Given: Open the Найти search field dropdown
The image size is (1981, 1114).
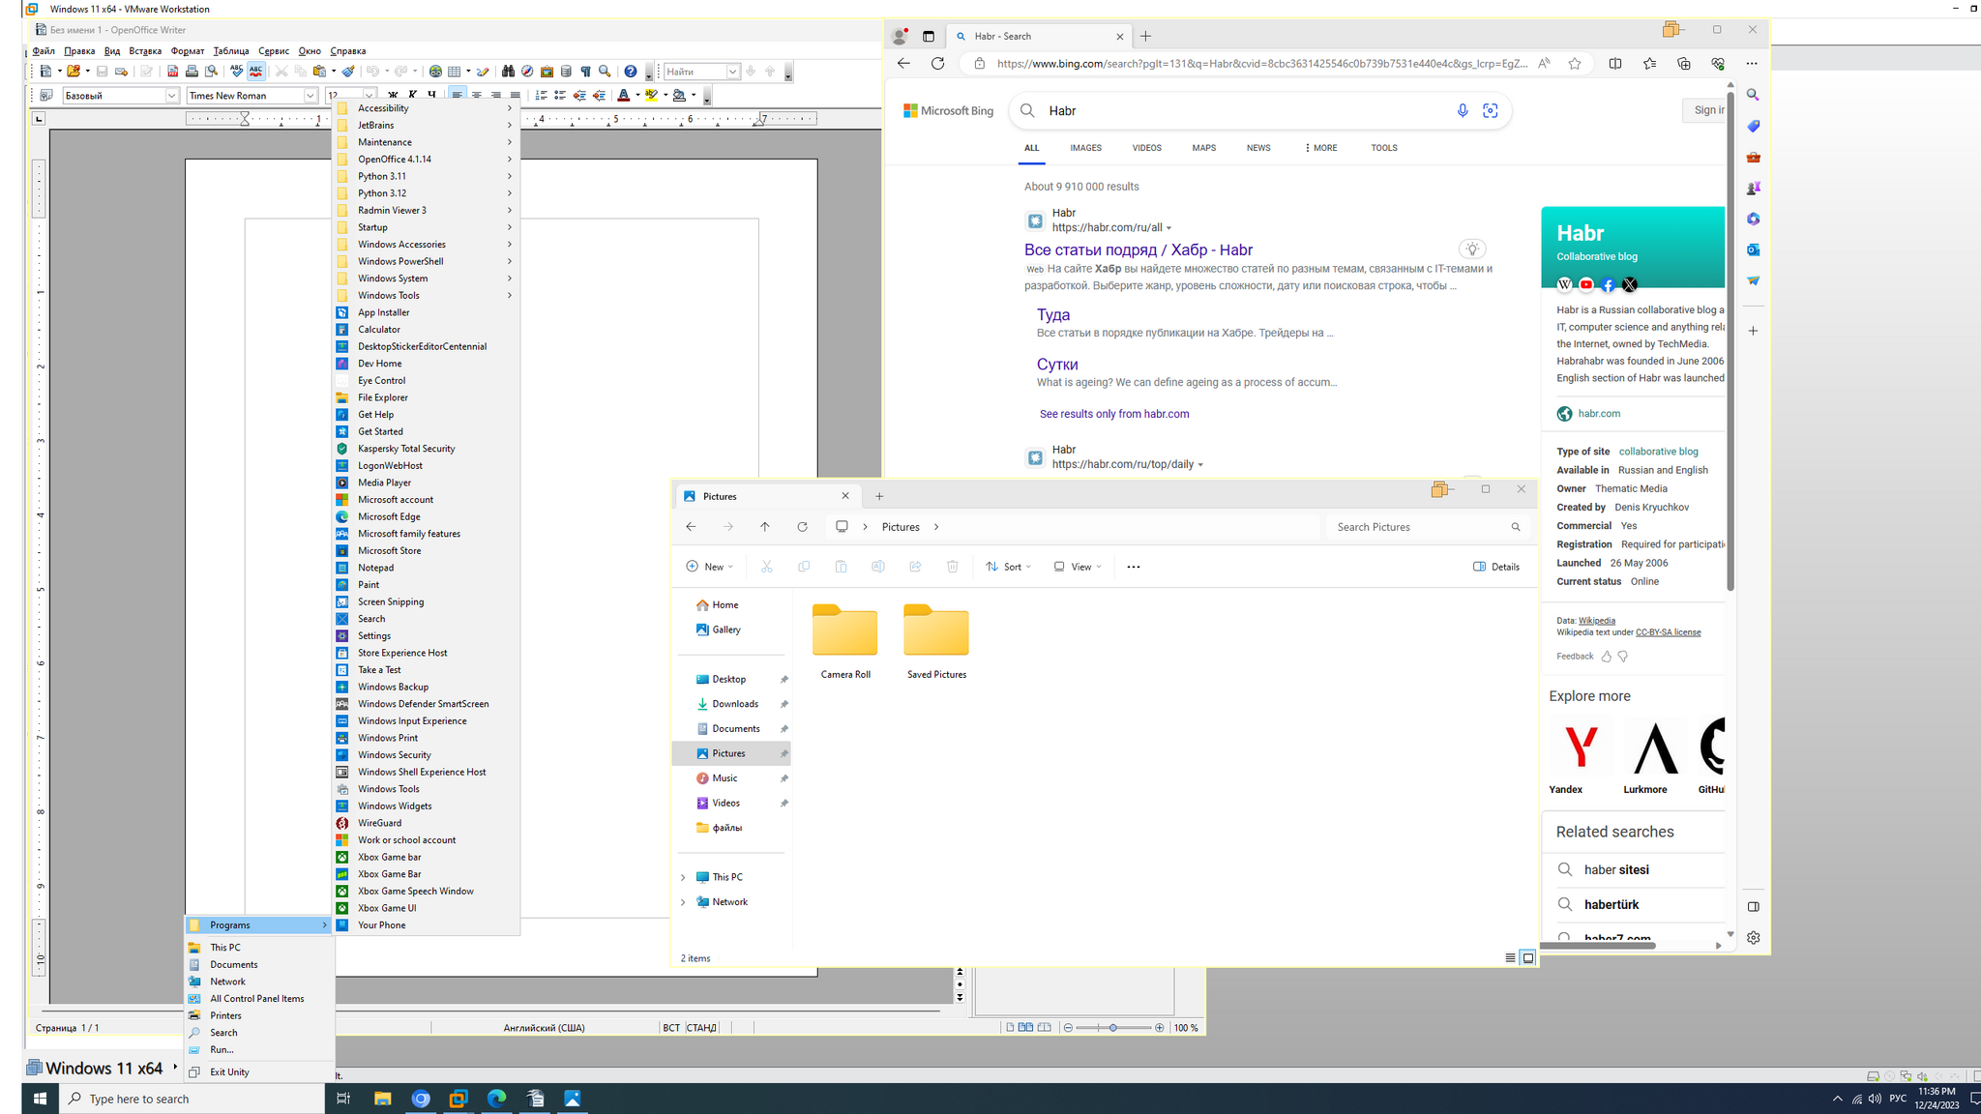Looking at the screenshot, I should [x=733, y=72].
